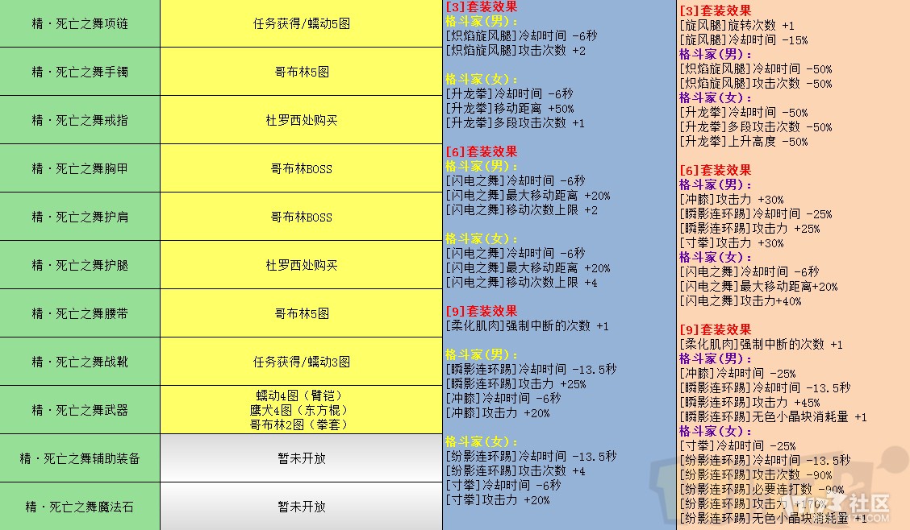Click the 鹰犬4图（东方棍） text line
Image resolution: width=910 pixels, height=530 pixels.
[301, 410]
